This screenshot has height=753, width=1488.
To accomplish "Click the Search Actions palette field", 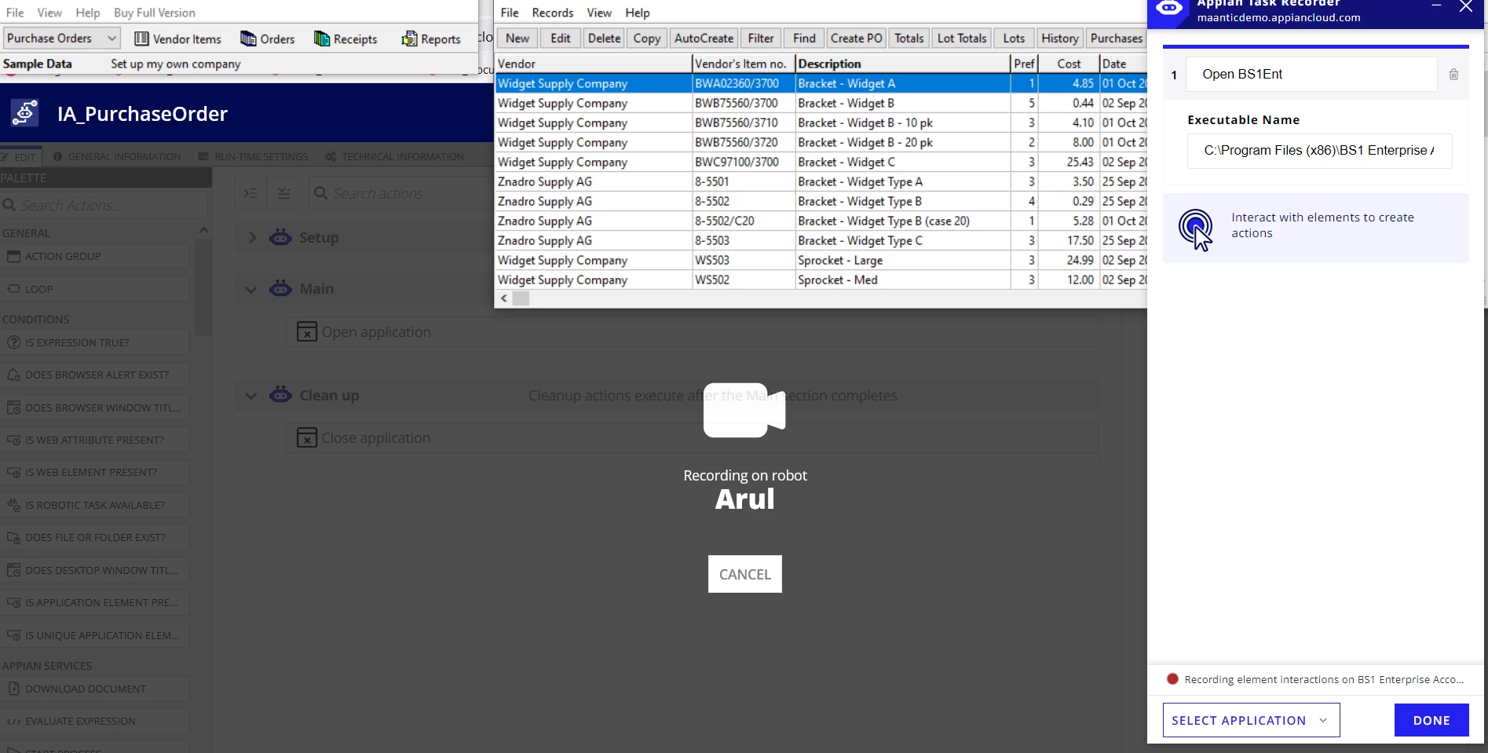I will click(104, 205).
